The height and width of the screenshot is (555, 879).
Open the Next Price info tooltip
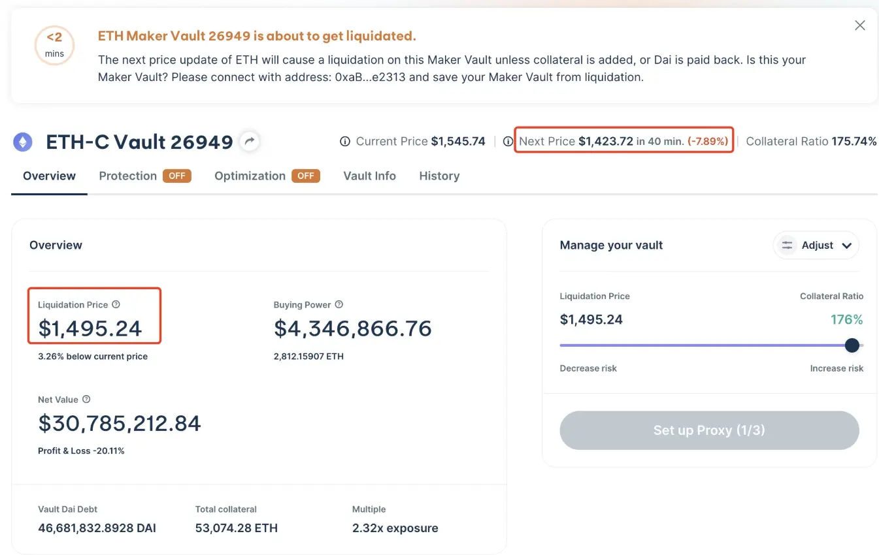tap(508, 141)
